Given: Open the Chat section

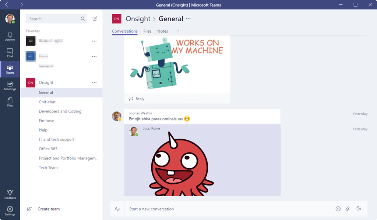Looking at the screenshot, I should pyautogui.click(x=10, y=53).
